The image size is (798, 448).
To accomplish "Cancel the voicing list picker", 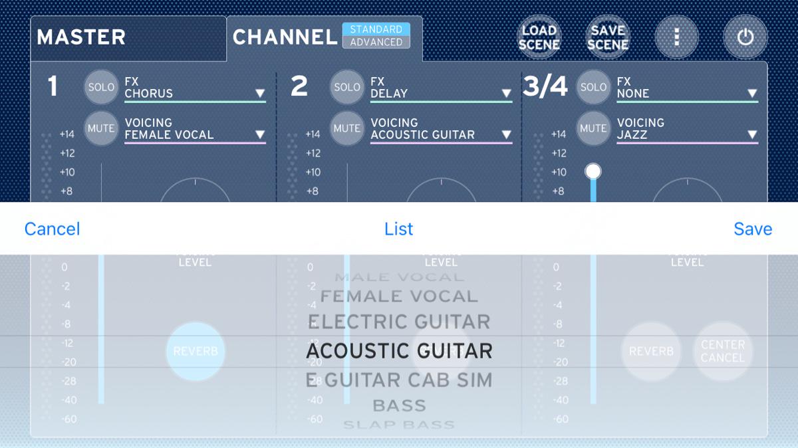I will click(52, 229).
